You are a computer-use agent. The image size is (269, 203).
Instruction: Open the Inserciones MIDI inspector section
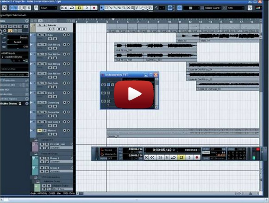(14, 85)
